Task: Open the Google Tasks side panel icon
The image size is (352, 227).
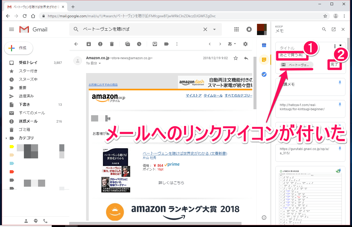Action: point(264,74)
